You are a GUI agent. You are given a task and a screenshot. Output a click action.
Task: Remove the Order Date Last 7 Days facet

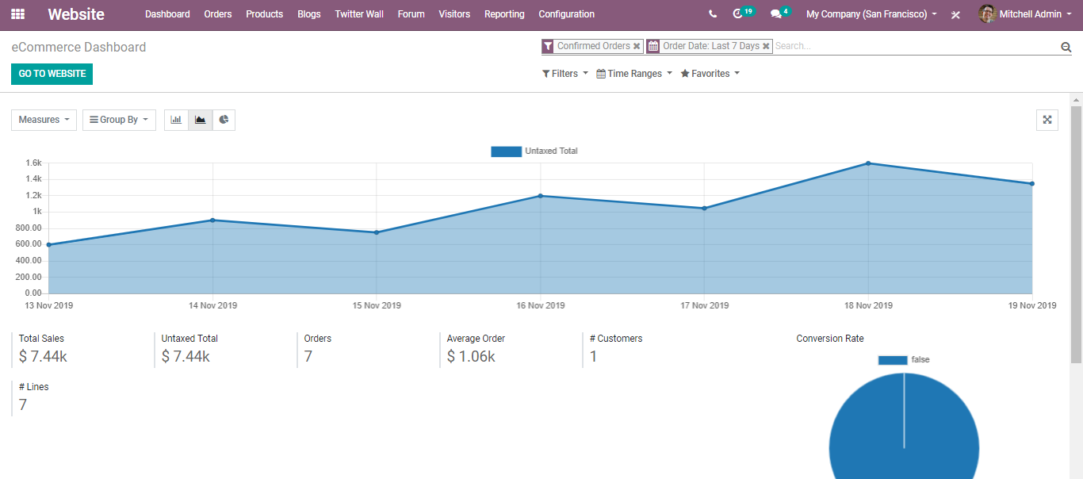pos(766,46)
